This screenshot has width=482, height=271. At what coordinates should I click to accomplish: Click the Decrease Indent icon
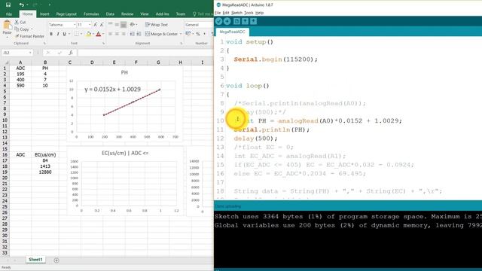point(132,34)
